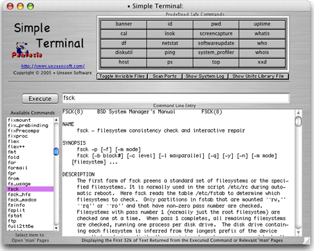This screenshot has height=251, width=314.
Task: Select fold in the commands list
Action: 30,157
